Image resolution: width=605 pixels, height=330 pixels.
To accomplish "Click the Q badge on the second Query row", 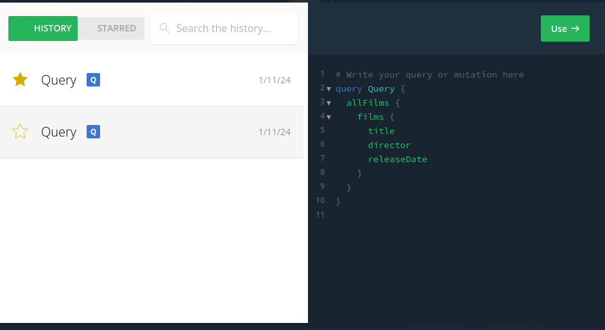I will point(93,132).
